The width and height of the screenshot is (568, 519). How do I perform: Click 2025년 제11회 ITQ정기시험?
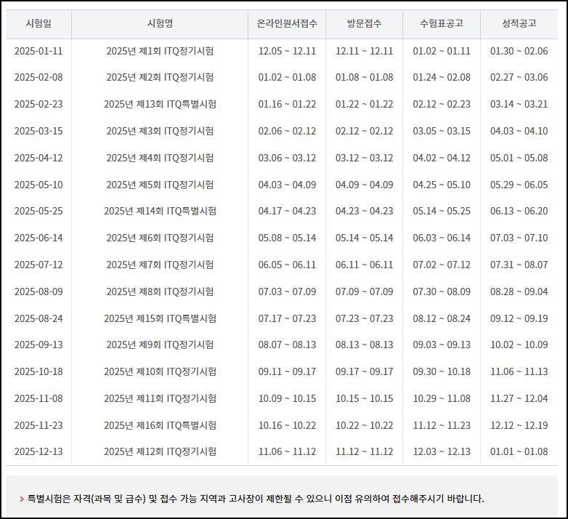coord(160,398)
